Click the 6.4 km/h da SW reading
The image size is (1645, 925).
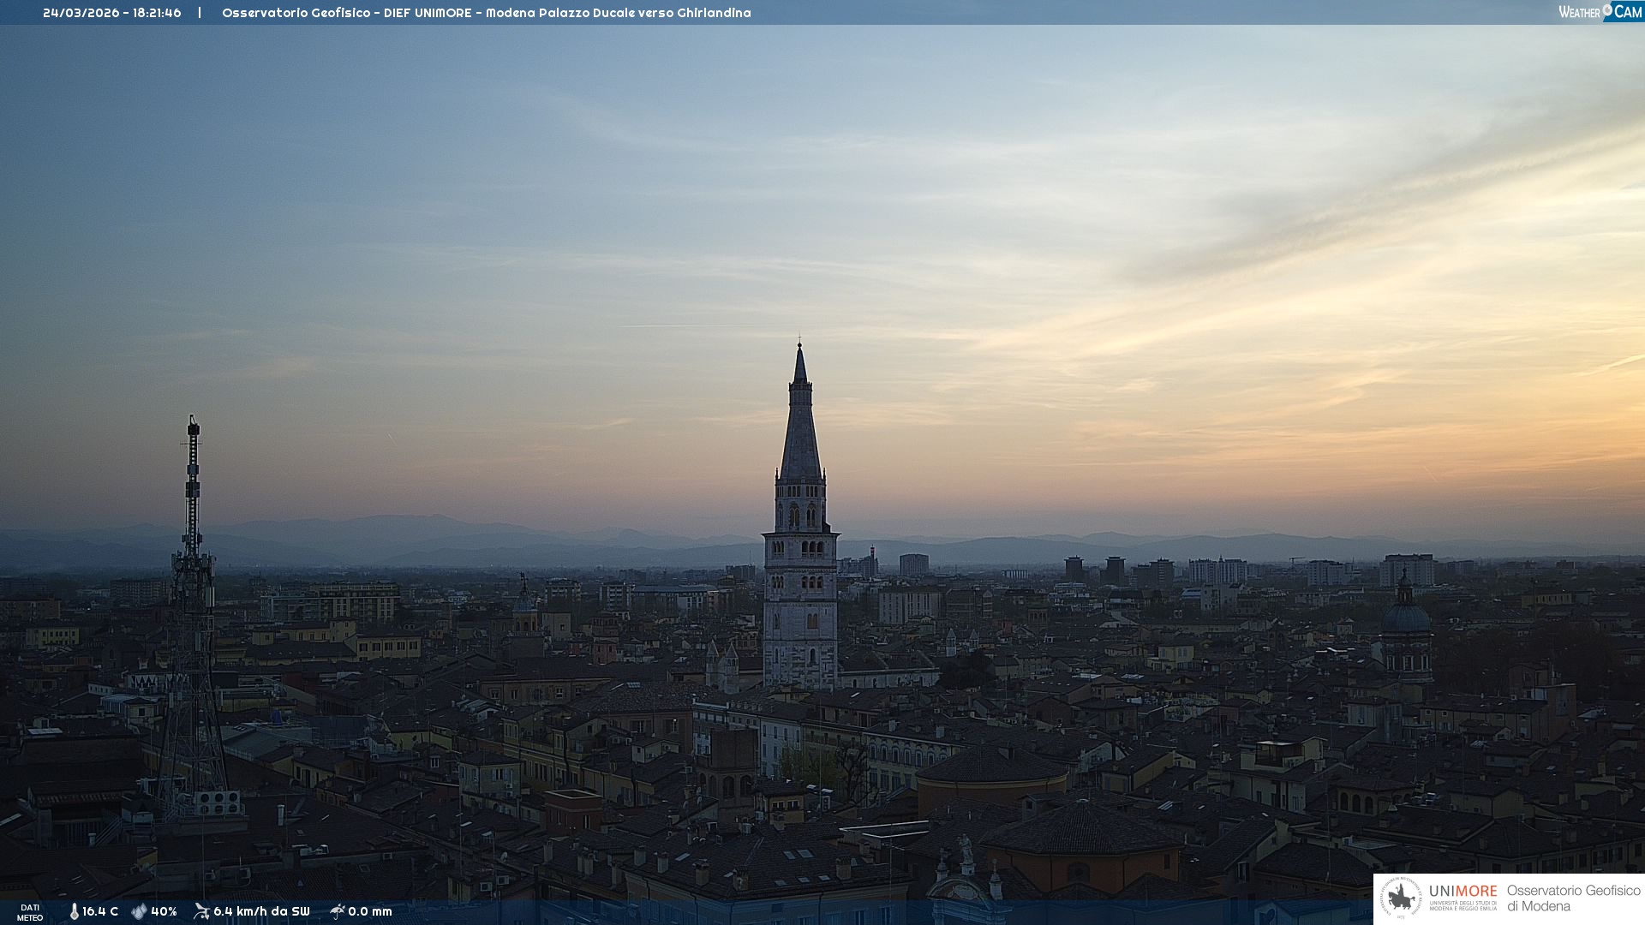[x=261, y=911]
